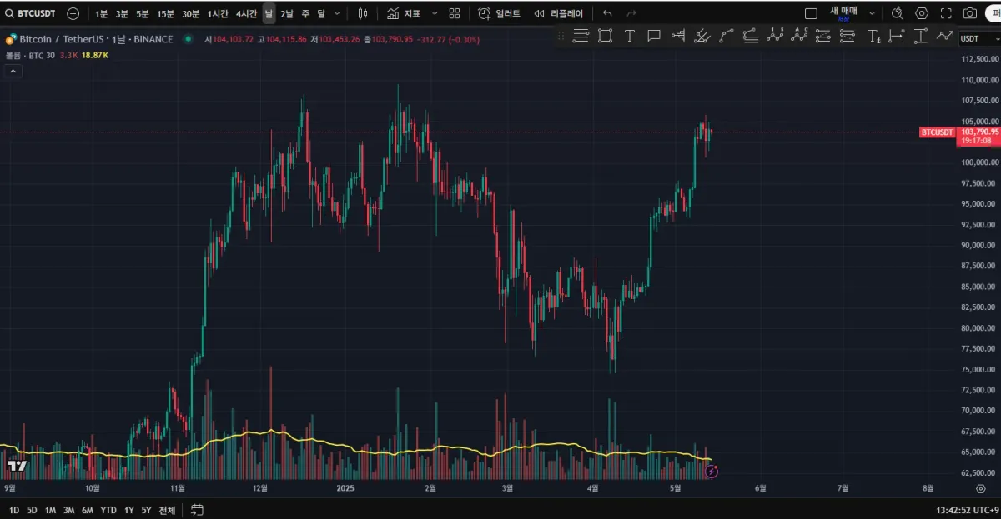Screen dimensions: 1001x519
Task: Select the long position tool
Action: pos(823,36)
